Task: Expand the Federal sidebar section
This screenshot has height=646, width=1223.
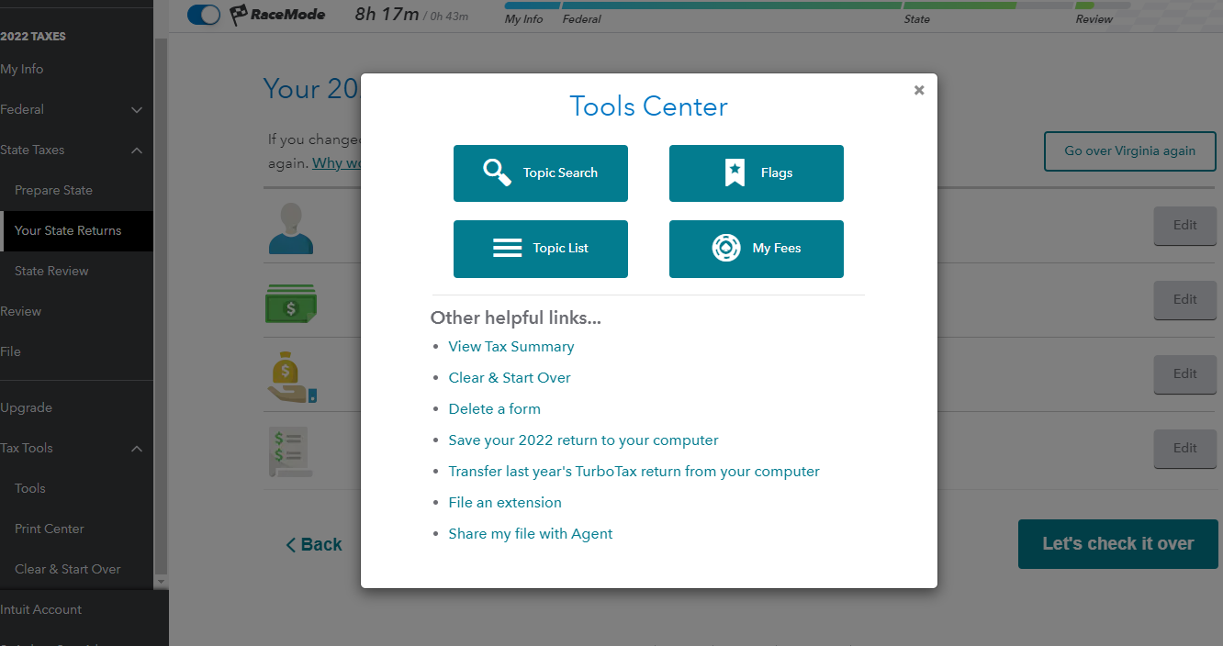Action: (137, 110)
